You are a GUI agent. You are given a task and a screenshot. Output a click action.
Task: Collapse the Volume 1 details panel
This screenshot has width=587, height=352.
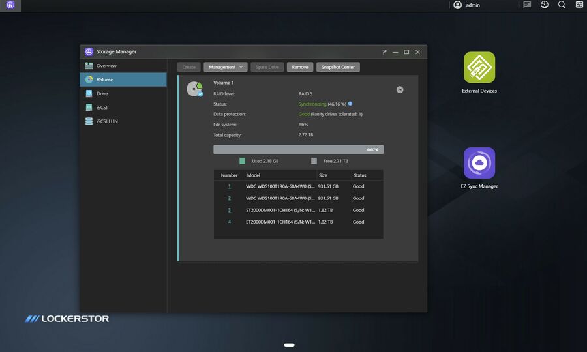400,90
